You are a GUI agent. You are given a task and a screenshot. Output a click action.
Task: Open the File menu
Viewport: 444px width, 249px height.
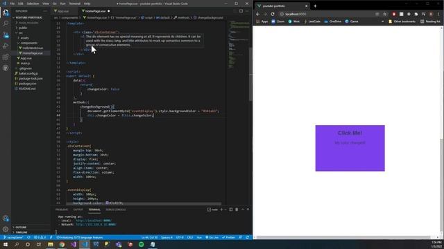click(12, 3)
